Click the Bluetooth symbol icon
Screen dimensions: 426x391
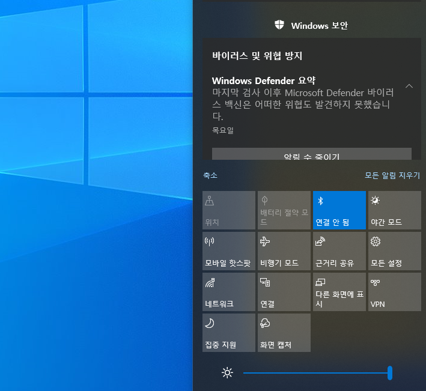point(320,201)
